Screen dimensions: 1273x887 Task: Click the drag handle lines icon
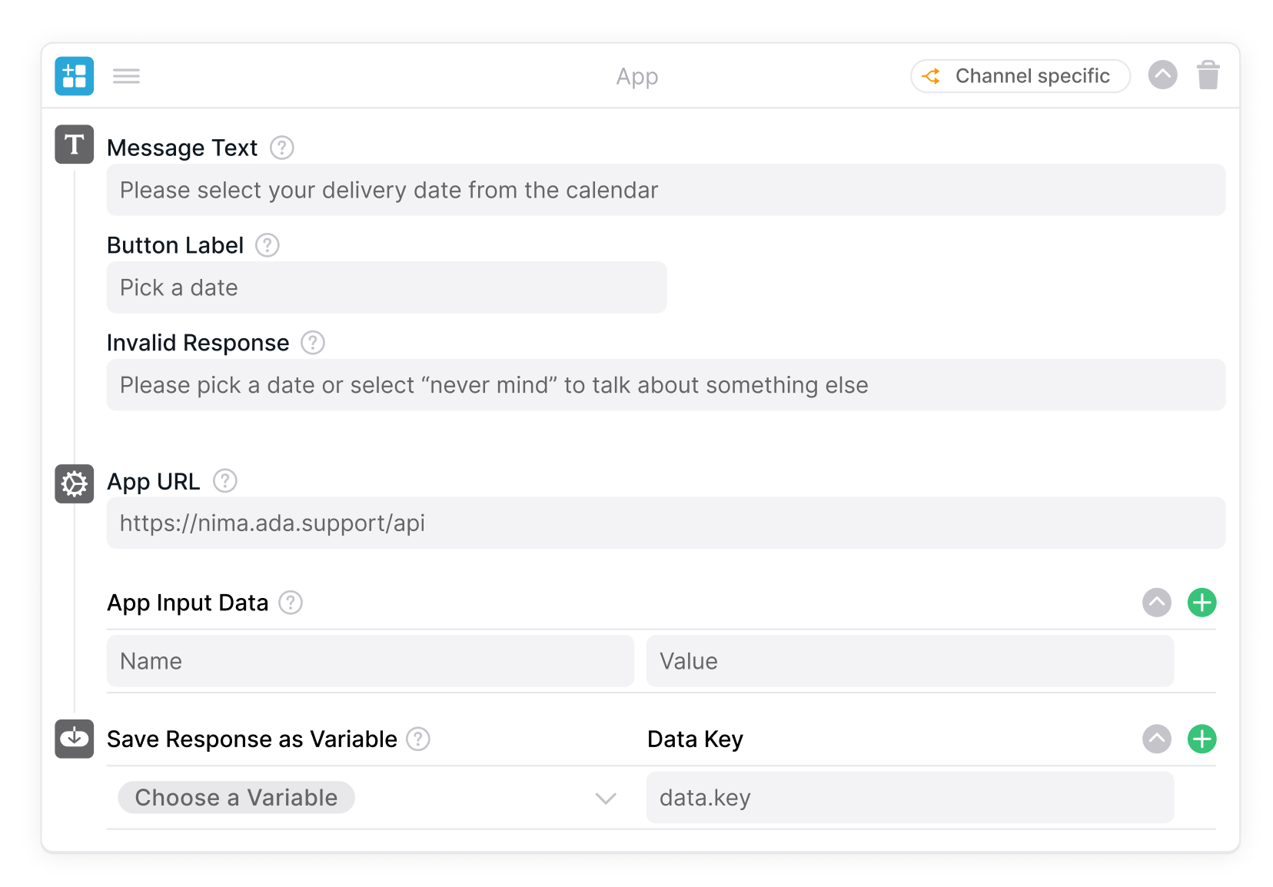pos(126,76)
